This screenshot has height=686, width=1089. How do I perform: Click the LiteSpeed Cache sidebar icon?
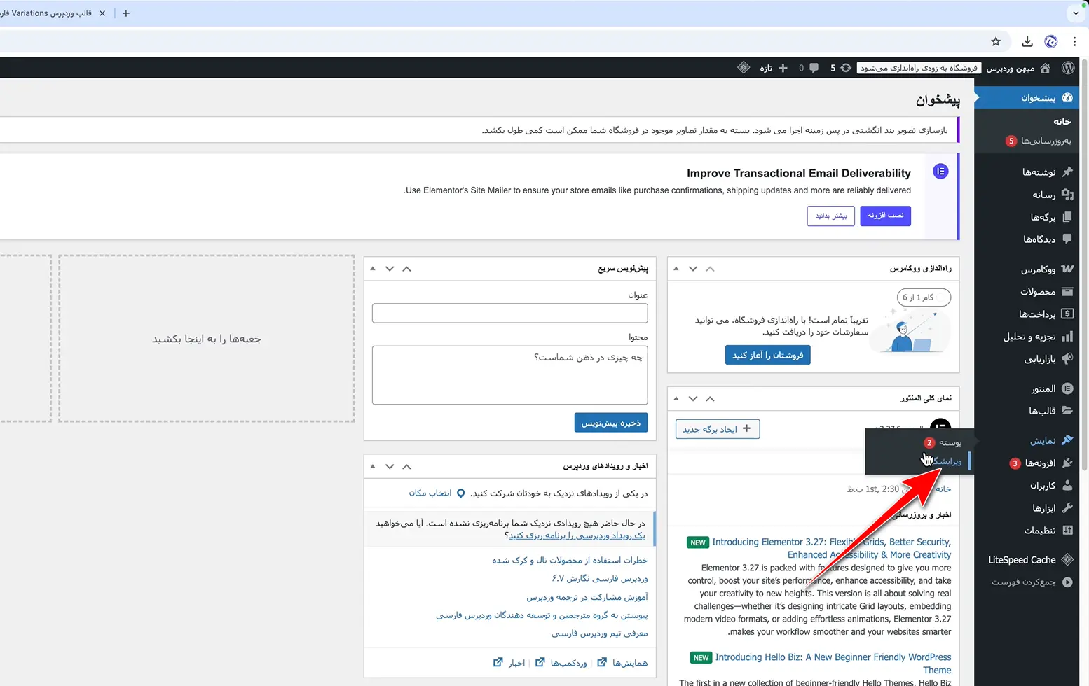1067,559
